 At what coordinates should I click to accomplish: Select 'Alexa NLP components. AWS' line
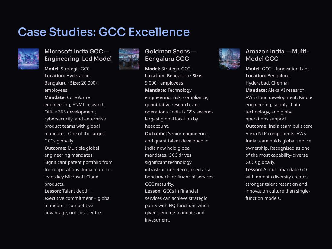(276, 134)
